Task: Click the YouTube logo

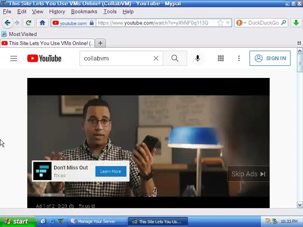Action: (44, 58)
